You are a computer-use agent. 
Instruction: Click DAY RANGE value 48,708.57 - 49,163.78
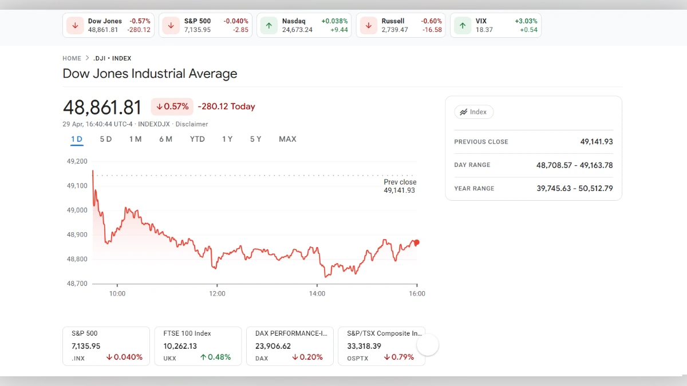pyautogui.click(x=575, y=165)
